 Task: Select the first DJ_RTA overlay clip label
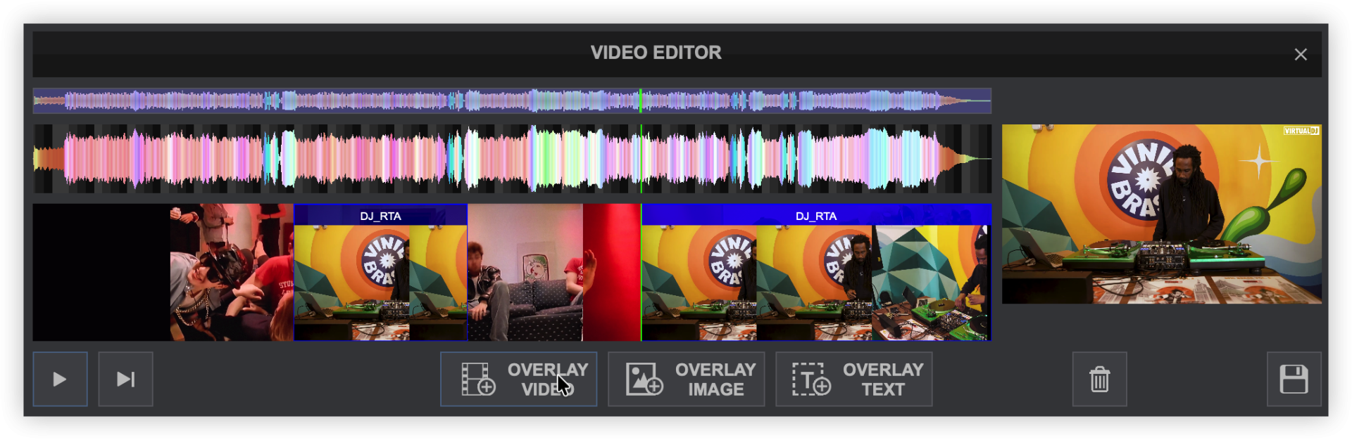pyautogui.click(x=380, y=216)
